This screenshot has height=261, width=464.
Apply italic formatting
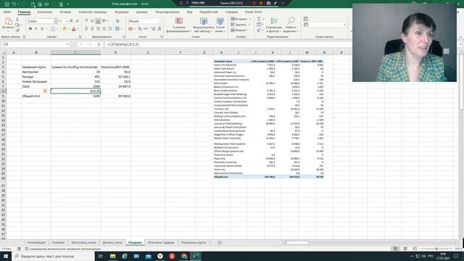pos(36,29)
